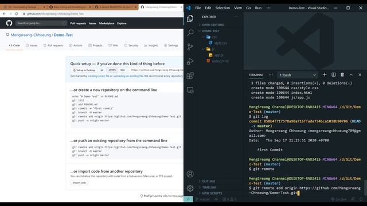The image size is (367, 206).
Task: Split the terminal with the split icon
Action: point(334,75)
